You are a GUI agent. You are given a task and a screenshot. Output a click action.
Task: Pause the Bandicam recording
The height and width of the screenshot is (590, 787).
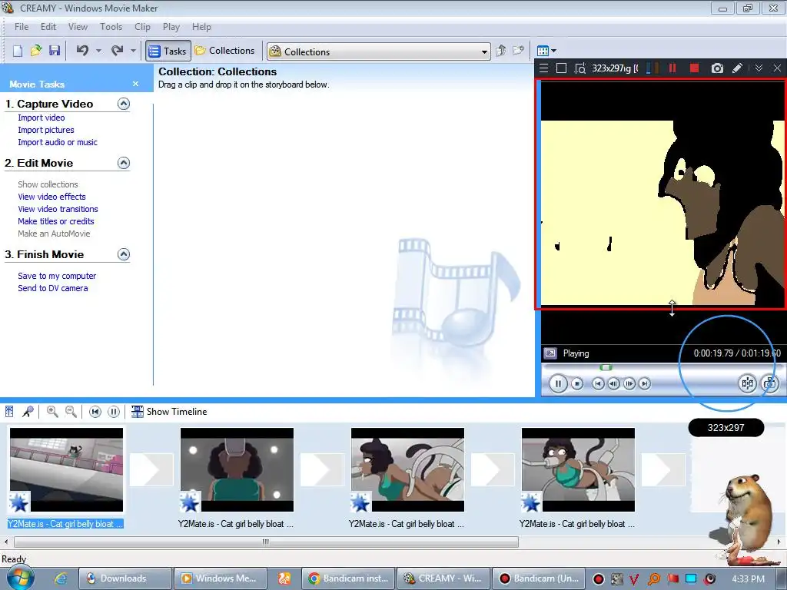[672, 68]
